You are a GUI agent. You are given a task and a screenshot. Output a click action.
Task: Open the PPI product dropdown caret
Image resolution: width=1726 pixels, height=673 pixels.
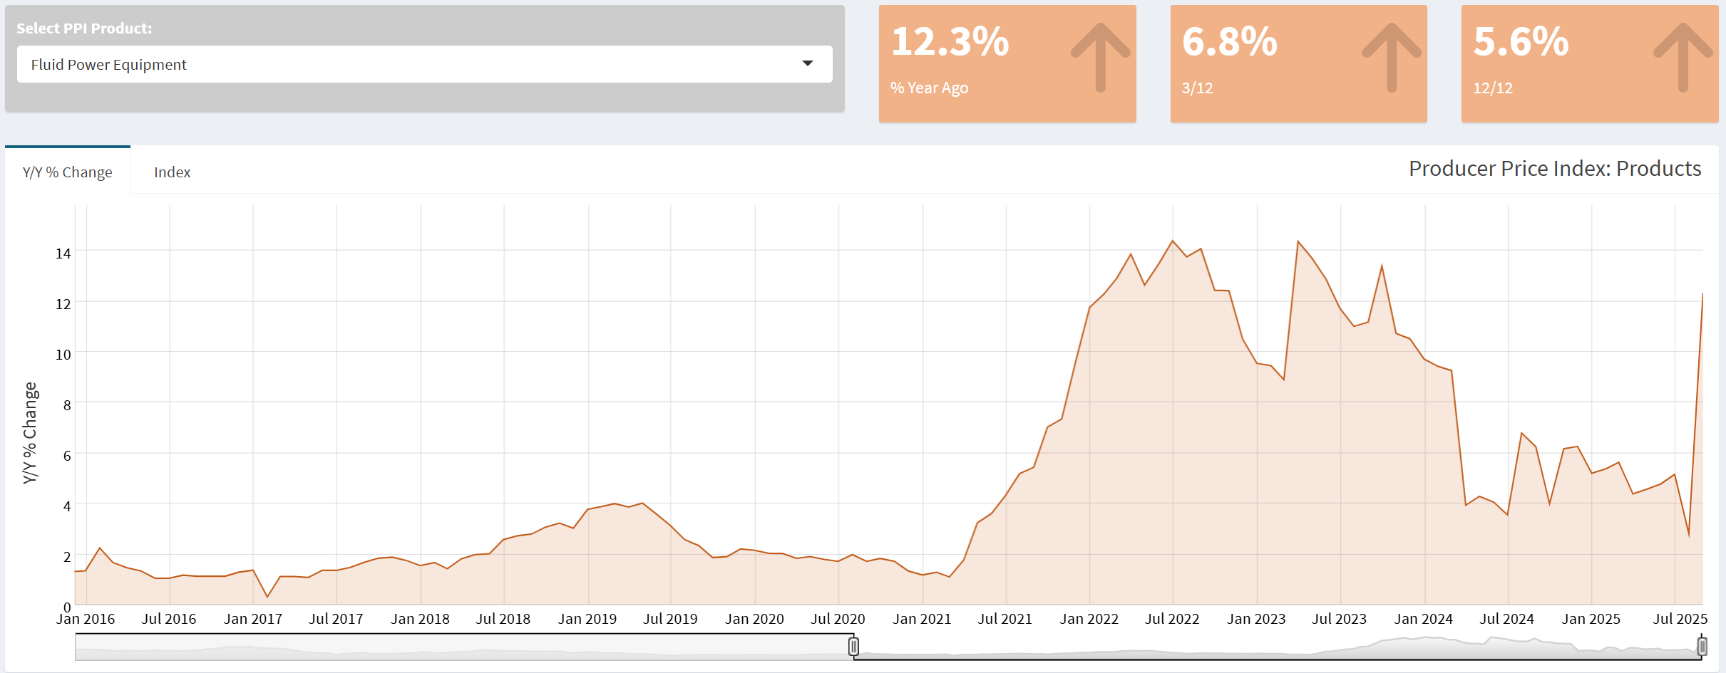[x=807, y=64]
